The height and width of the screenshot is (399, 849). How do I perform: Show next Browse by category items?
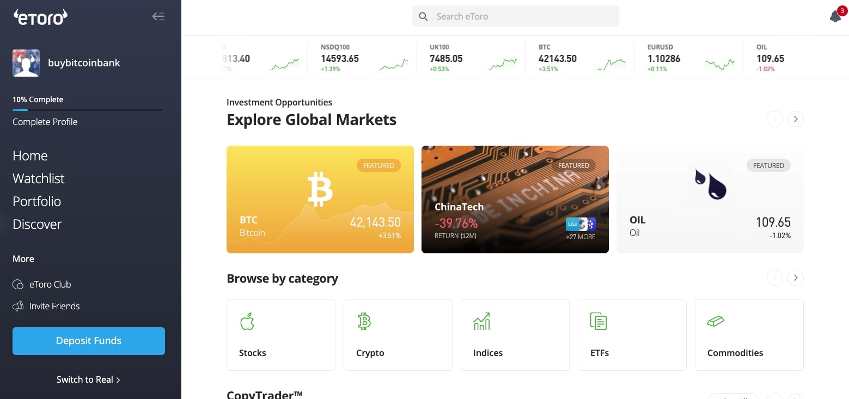pos(796,278)
